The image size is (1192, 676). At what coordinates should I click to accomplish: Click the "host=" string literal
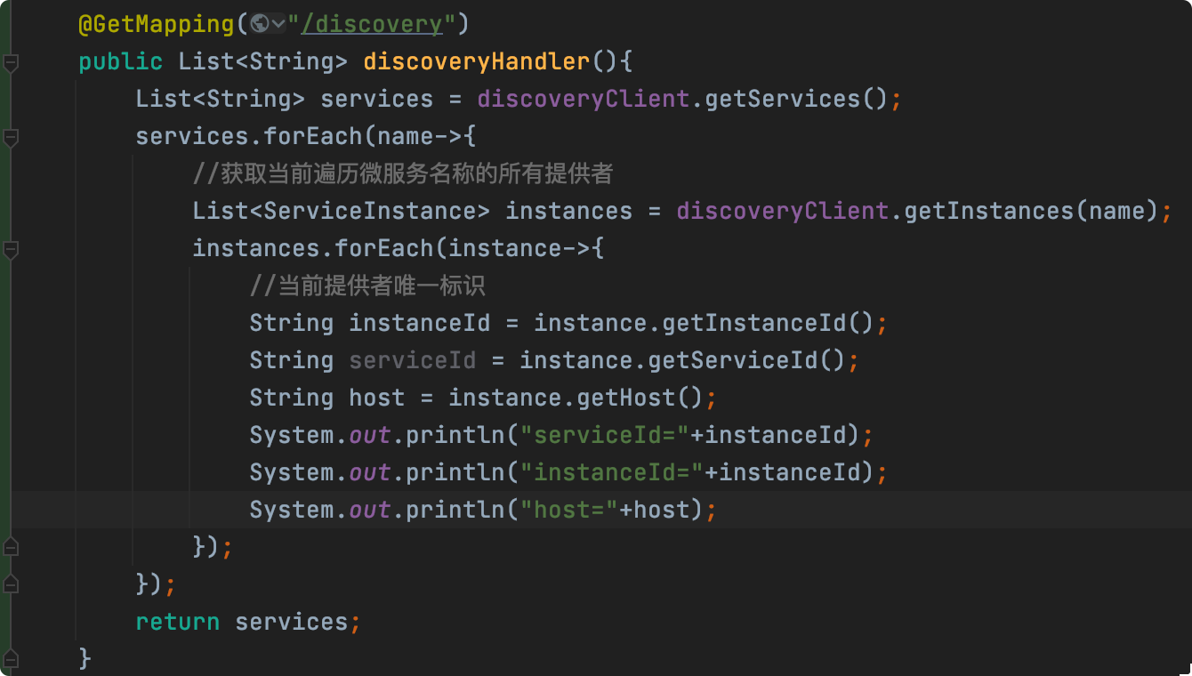coord(569,510)
